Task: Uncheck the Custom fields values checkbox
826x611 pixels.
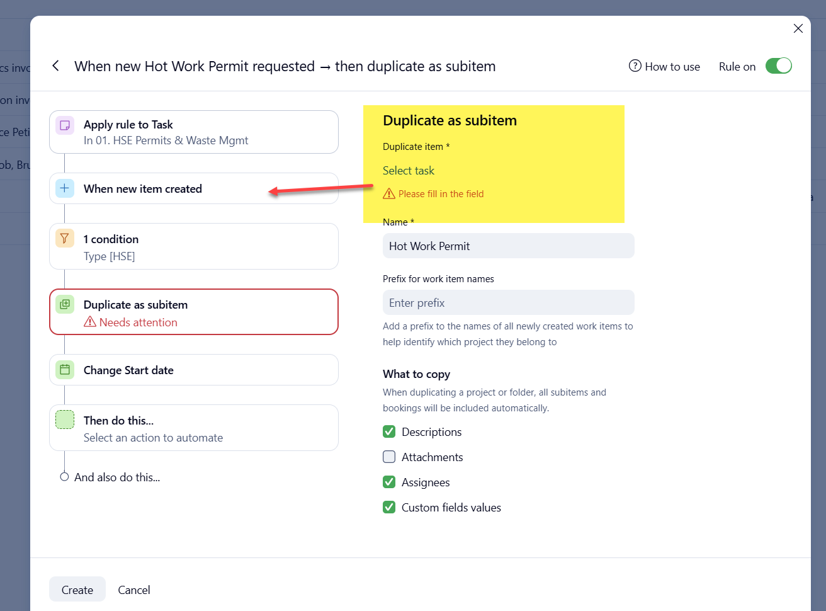Action: (x=389, y=507)
